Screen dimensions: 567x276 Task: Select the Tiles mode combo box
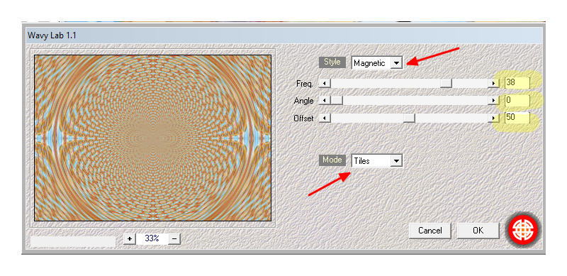coord(377,160)
